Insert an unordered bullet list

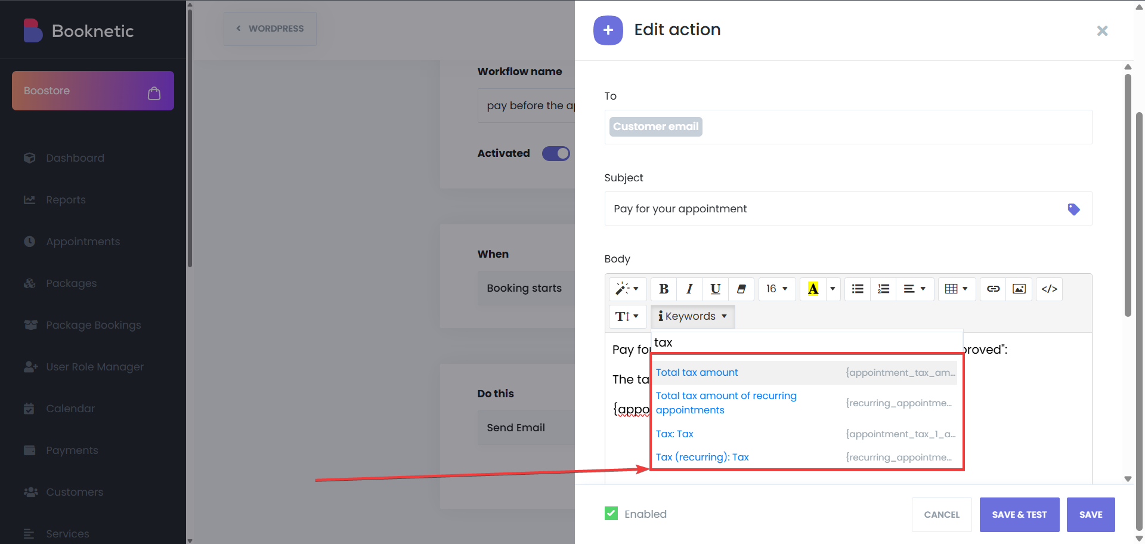tap(858, 289)
